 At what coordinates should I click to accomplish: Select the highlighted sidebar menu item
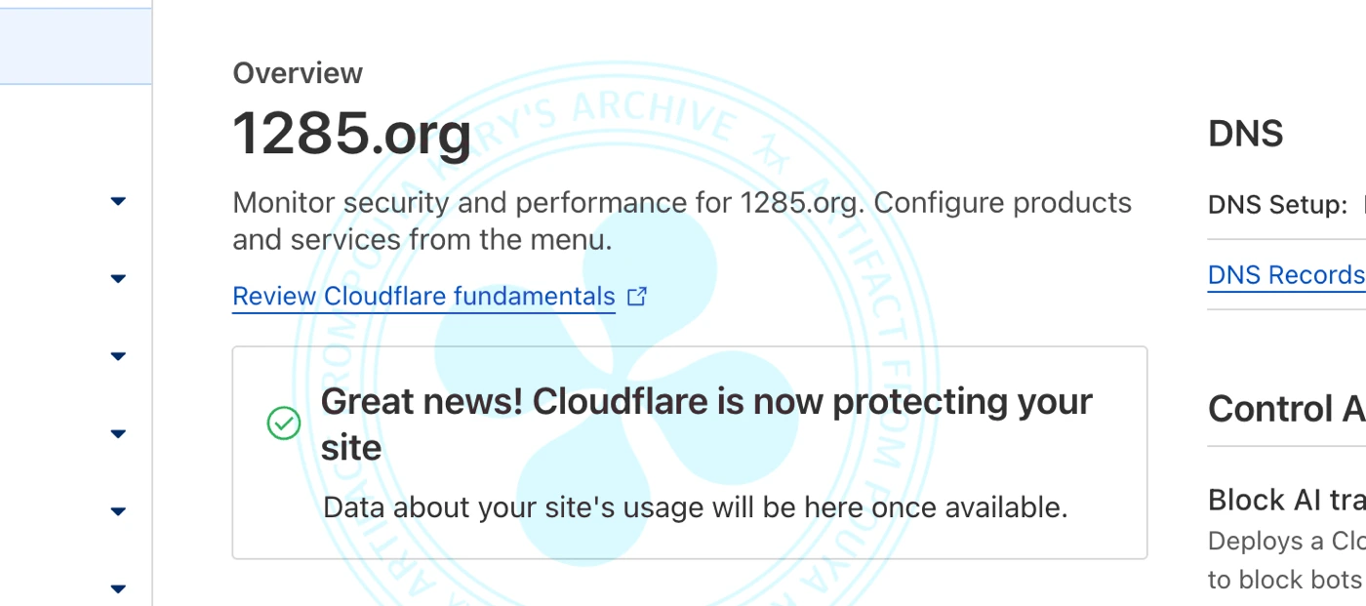coord(75,46)
